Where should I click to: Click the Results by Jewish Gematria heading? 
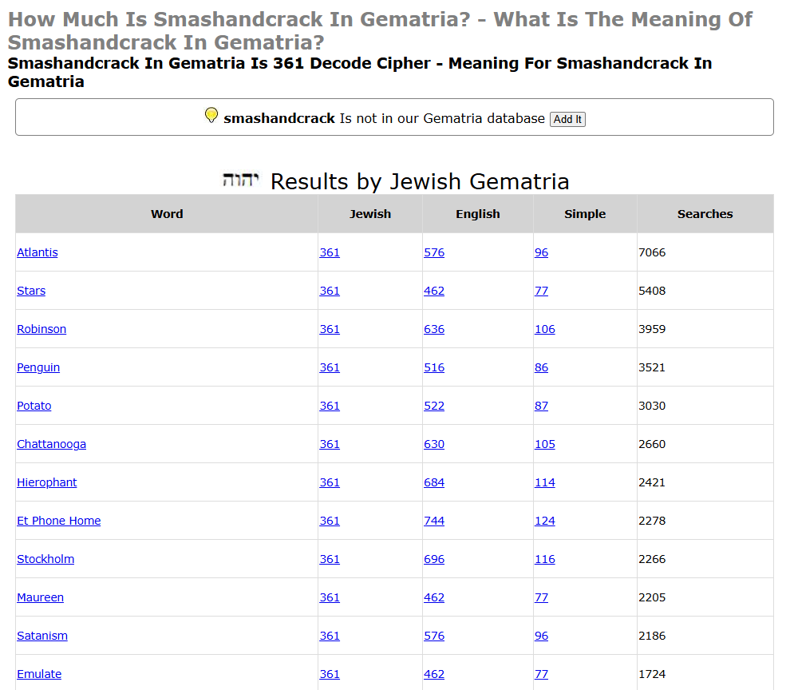pyautogui.click(x=420, y=181)
